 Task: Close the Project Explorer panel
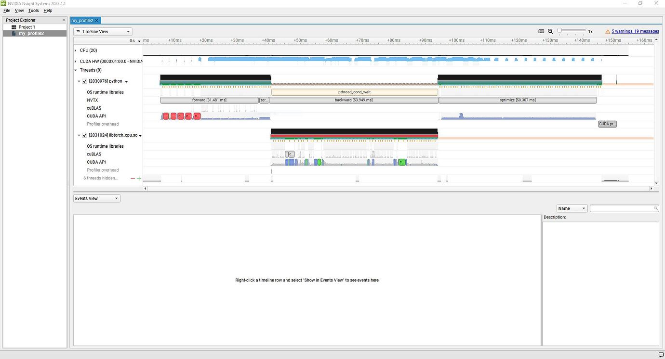click(x=64, y=20)
